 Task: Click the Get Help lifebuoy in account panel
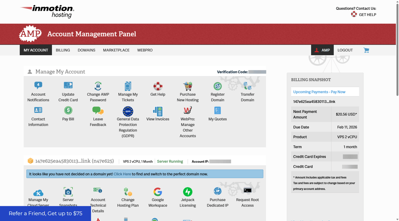click(158, 86)
